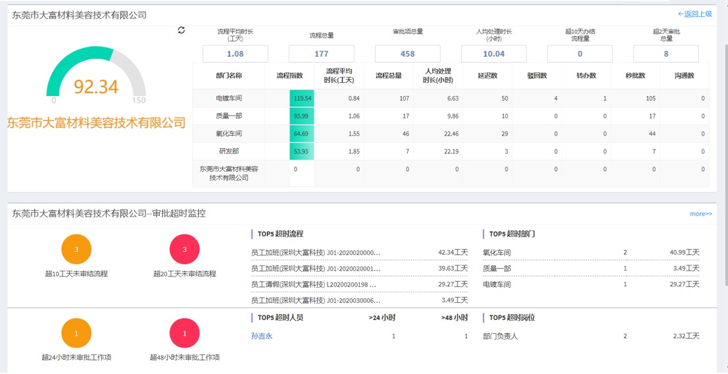This screenshot has width=728, height=374.
Task: Sort by the 延迟数 column header
Action: (487, 76)
